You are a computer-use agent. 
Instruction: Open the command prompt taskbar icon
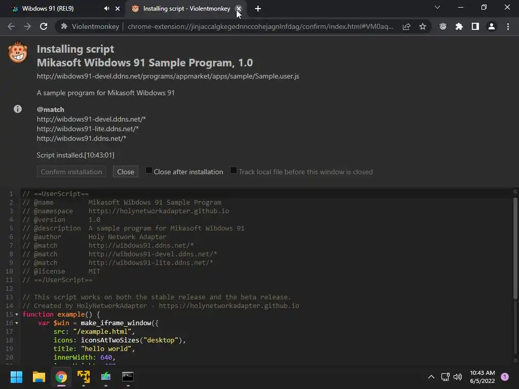[128, 376]
